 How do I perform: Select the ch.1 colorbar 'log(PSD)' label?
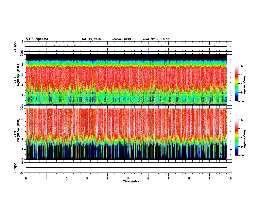(x=245, y=85)
